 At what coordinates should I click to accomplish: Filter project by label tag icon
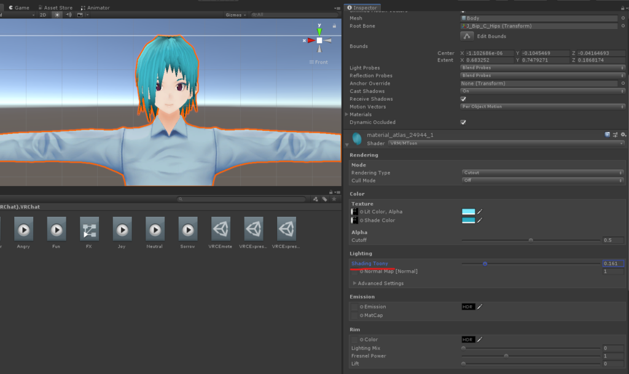[x=324, y=199]
